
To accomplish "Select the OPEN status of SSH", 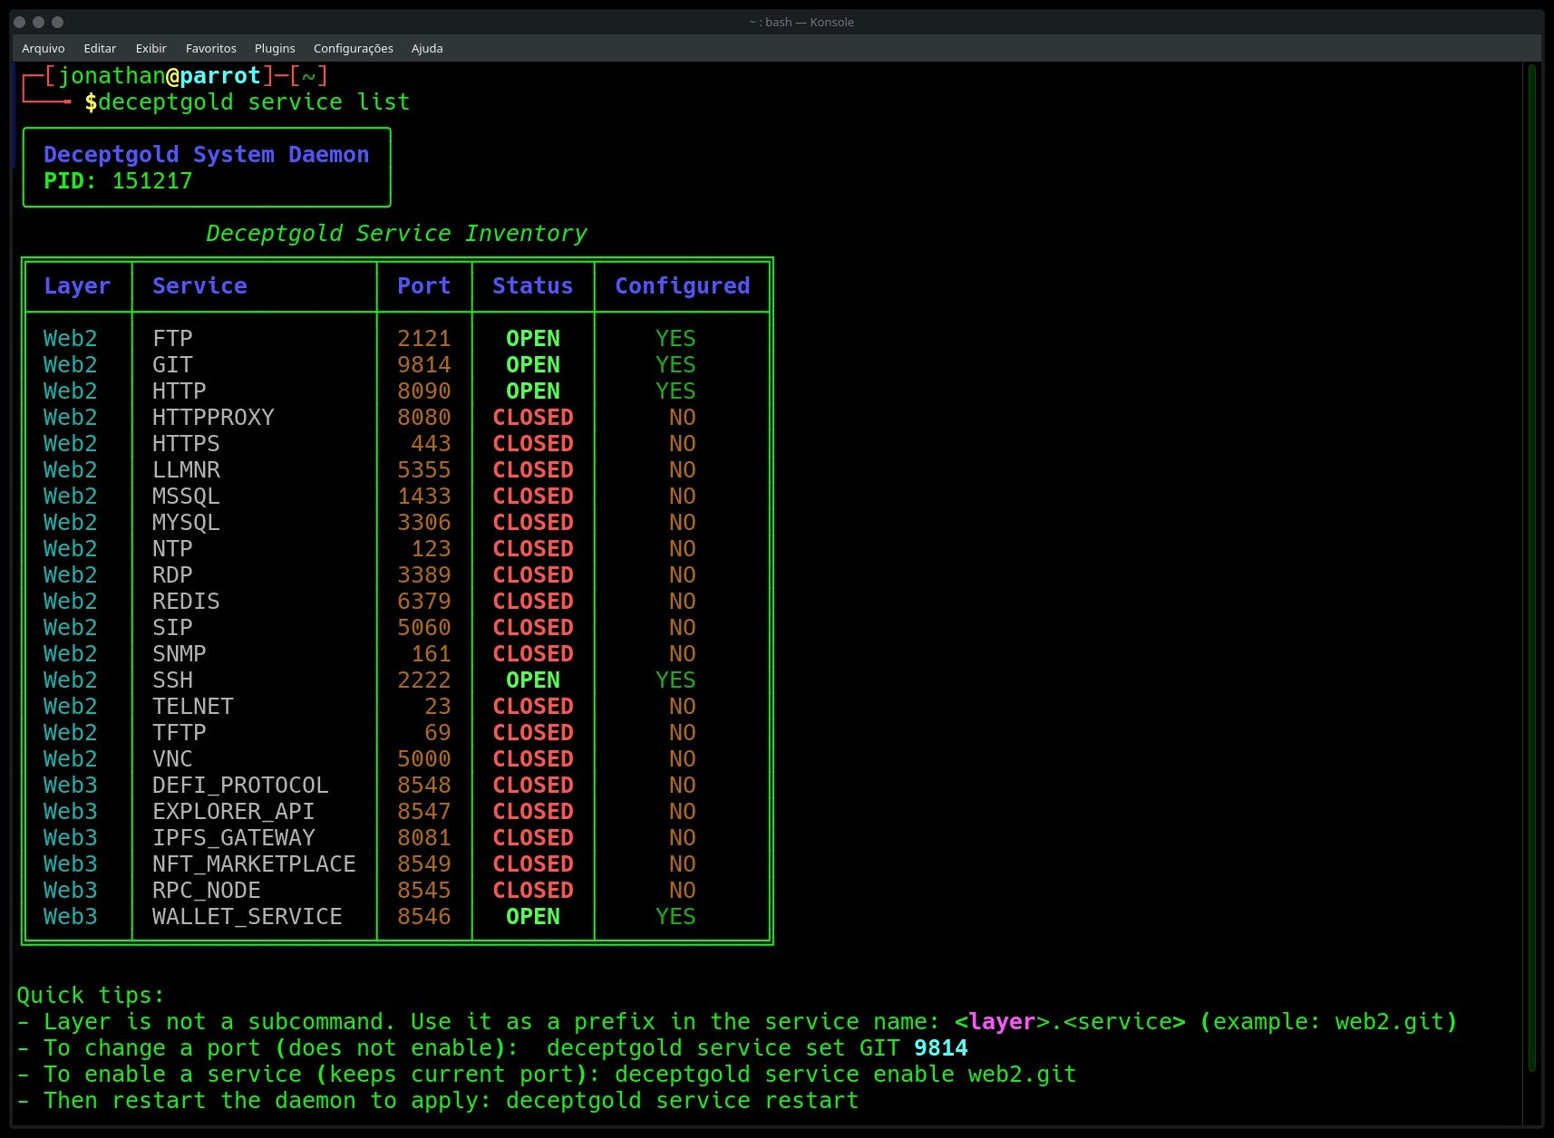I will 532,680.
